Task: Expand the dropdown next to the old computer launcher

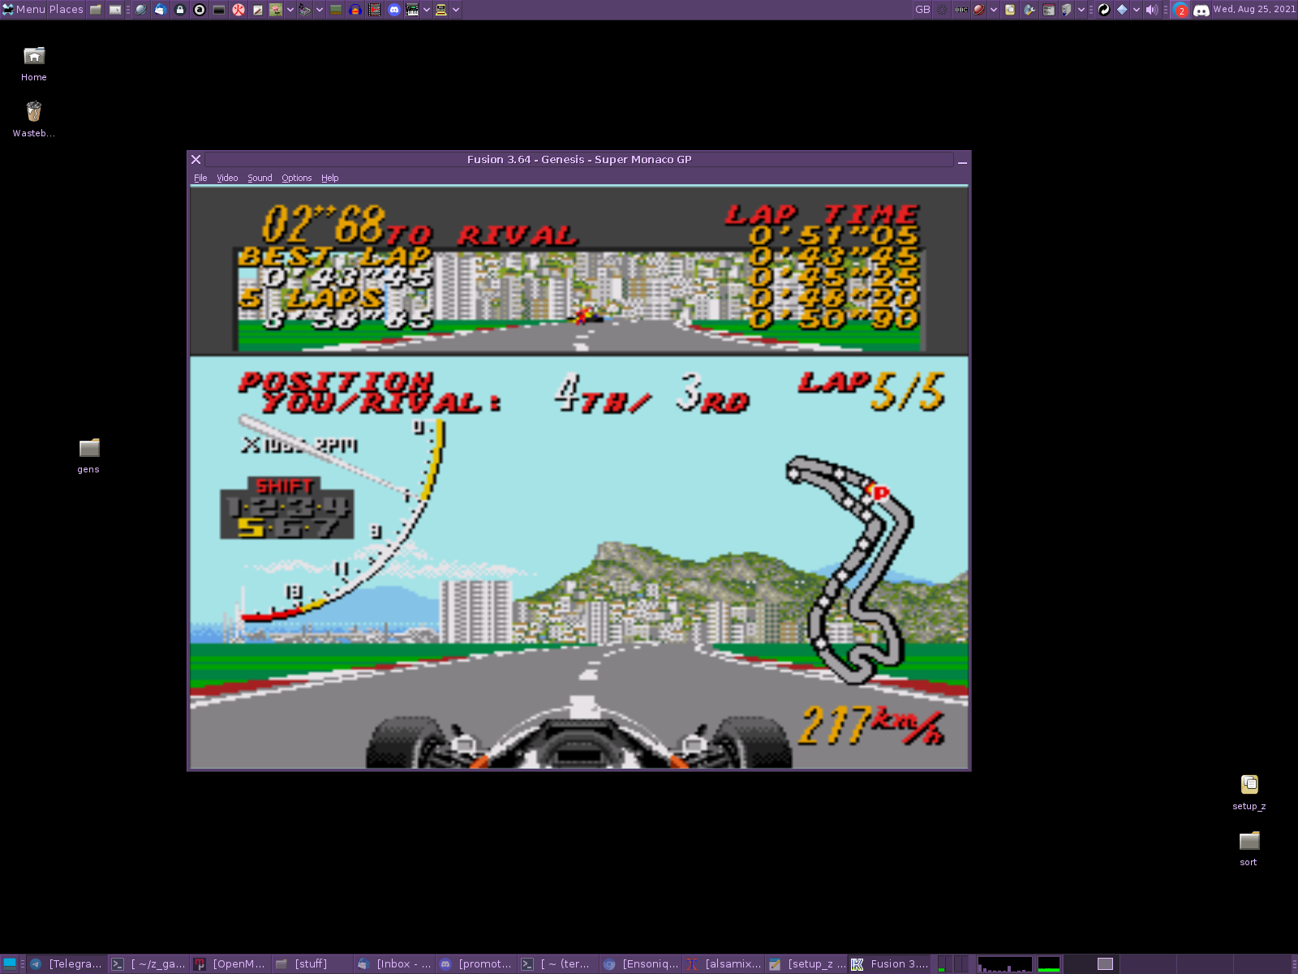Action: [456, 10]
